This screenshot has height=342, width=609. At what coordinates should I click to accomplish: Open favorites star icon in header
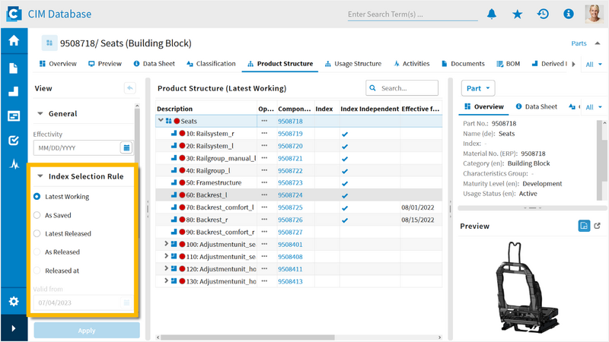click(x=518, y=14)
